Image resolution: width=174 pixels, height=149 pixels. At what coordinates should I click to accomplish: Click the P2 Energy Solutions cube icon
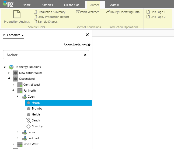pos(11,67)
